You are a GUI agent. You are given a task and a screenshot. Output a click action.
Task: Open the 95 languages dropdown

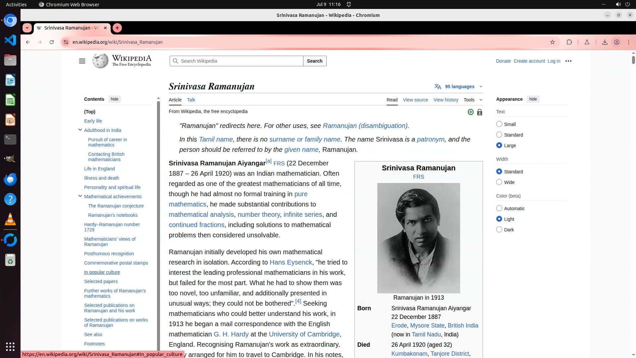coord(459,87)
